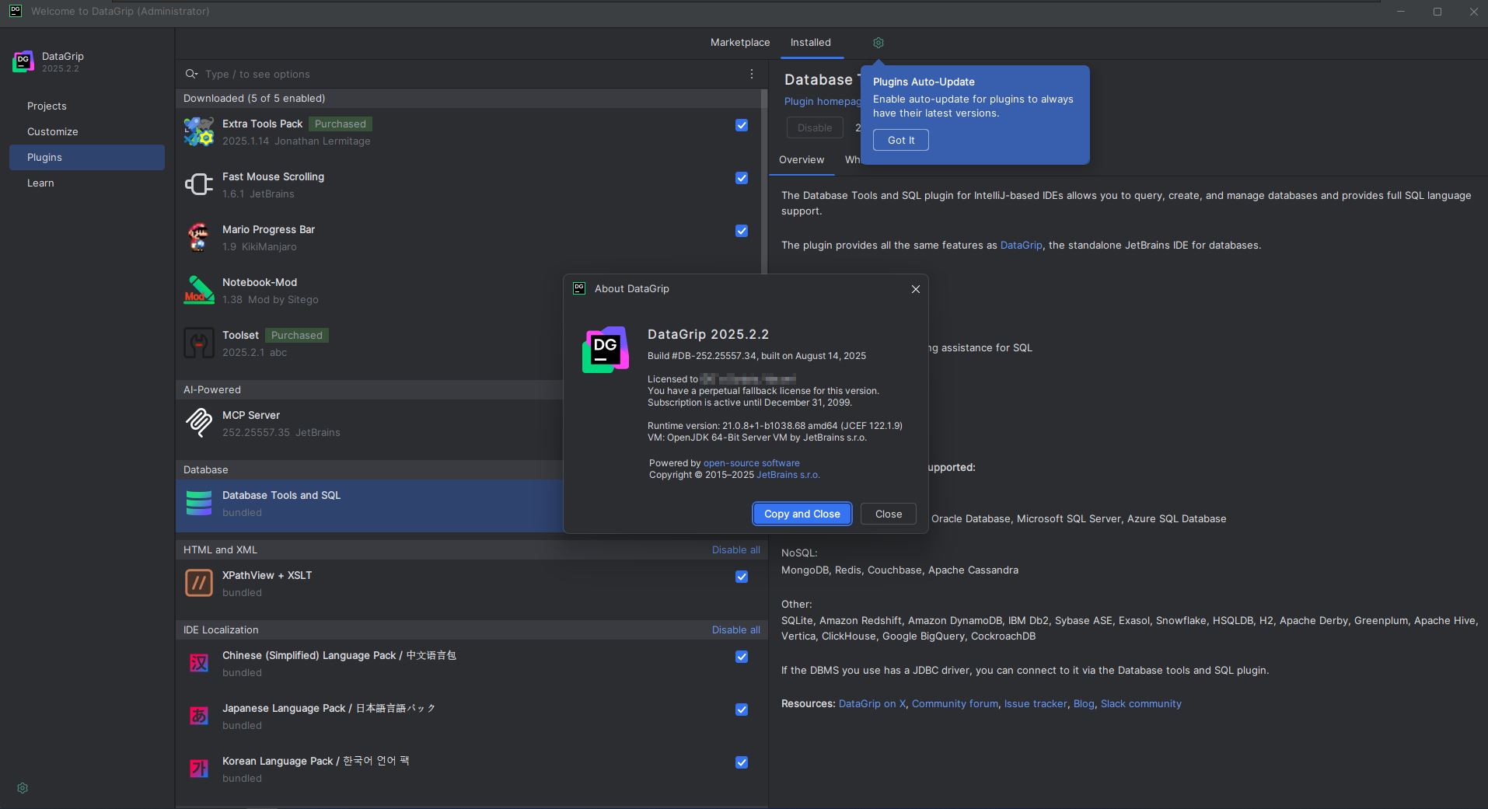Image resolution: width=1488 pixels, height=809 pixels.
Task: Toggle the Mario Progress Bar checkbox
Action: coord(742,231)
